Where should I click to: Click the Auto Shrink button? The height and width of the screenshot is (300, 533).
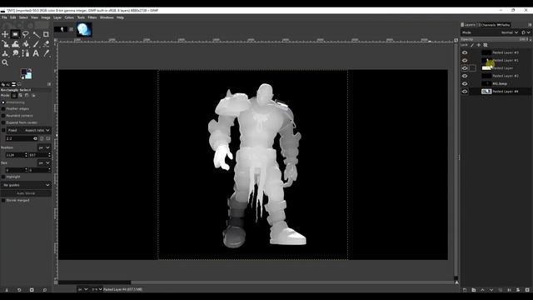click(x=26, y=193)
